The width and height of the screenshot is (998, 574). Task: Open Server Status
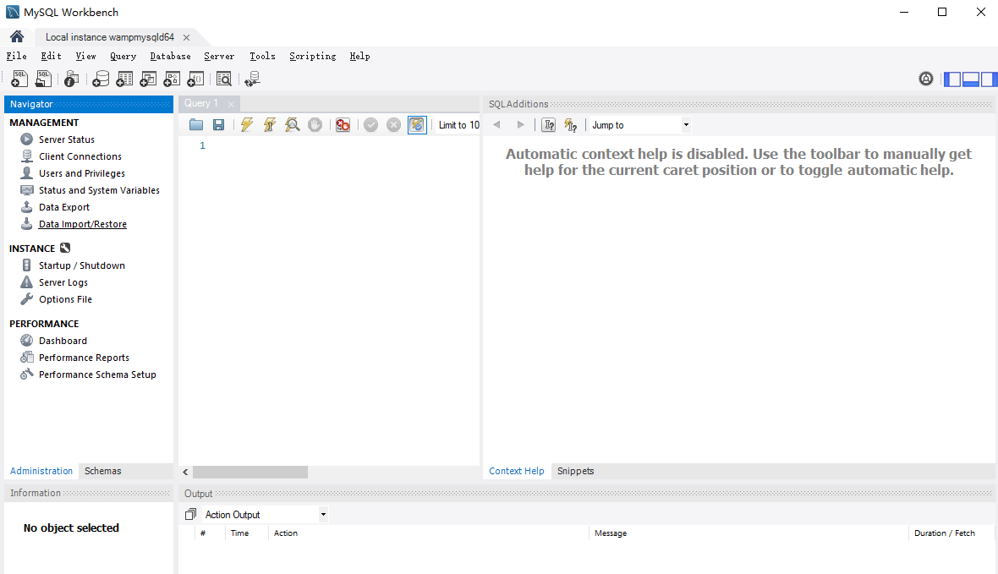[66, 139]
